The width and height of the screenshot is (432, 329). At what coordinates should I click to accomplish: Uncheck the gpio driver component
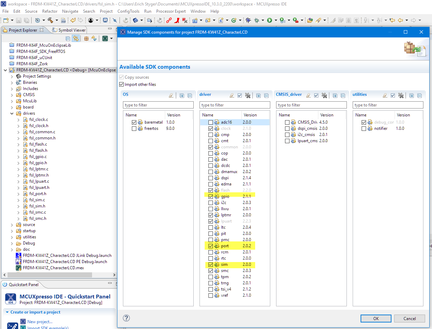point(211,196)
